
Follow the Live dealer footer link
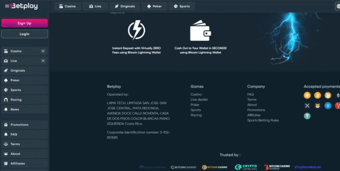pos(199,100)
